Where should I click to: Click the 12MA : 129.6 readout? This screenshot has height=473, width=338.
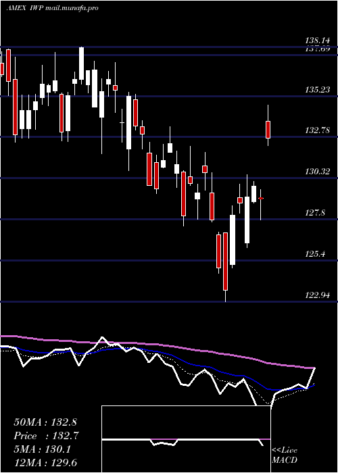coord(45,462)
